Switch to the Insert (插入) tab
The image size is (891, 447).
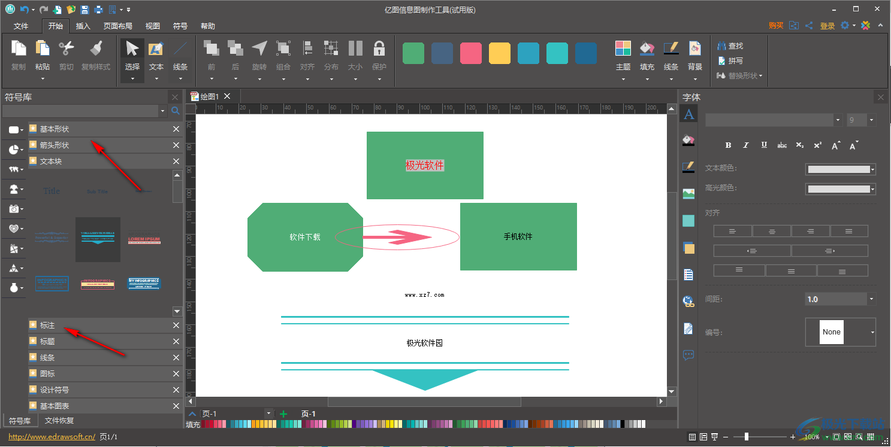(x=83, y=26)
